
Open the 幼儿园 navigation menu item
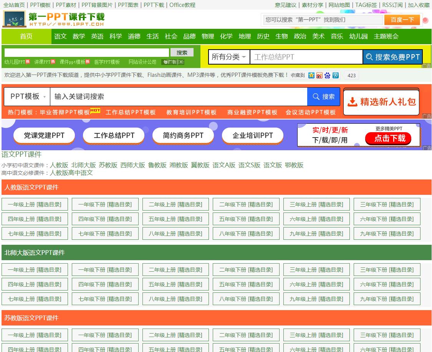[358, 36]
